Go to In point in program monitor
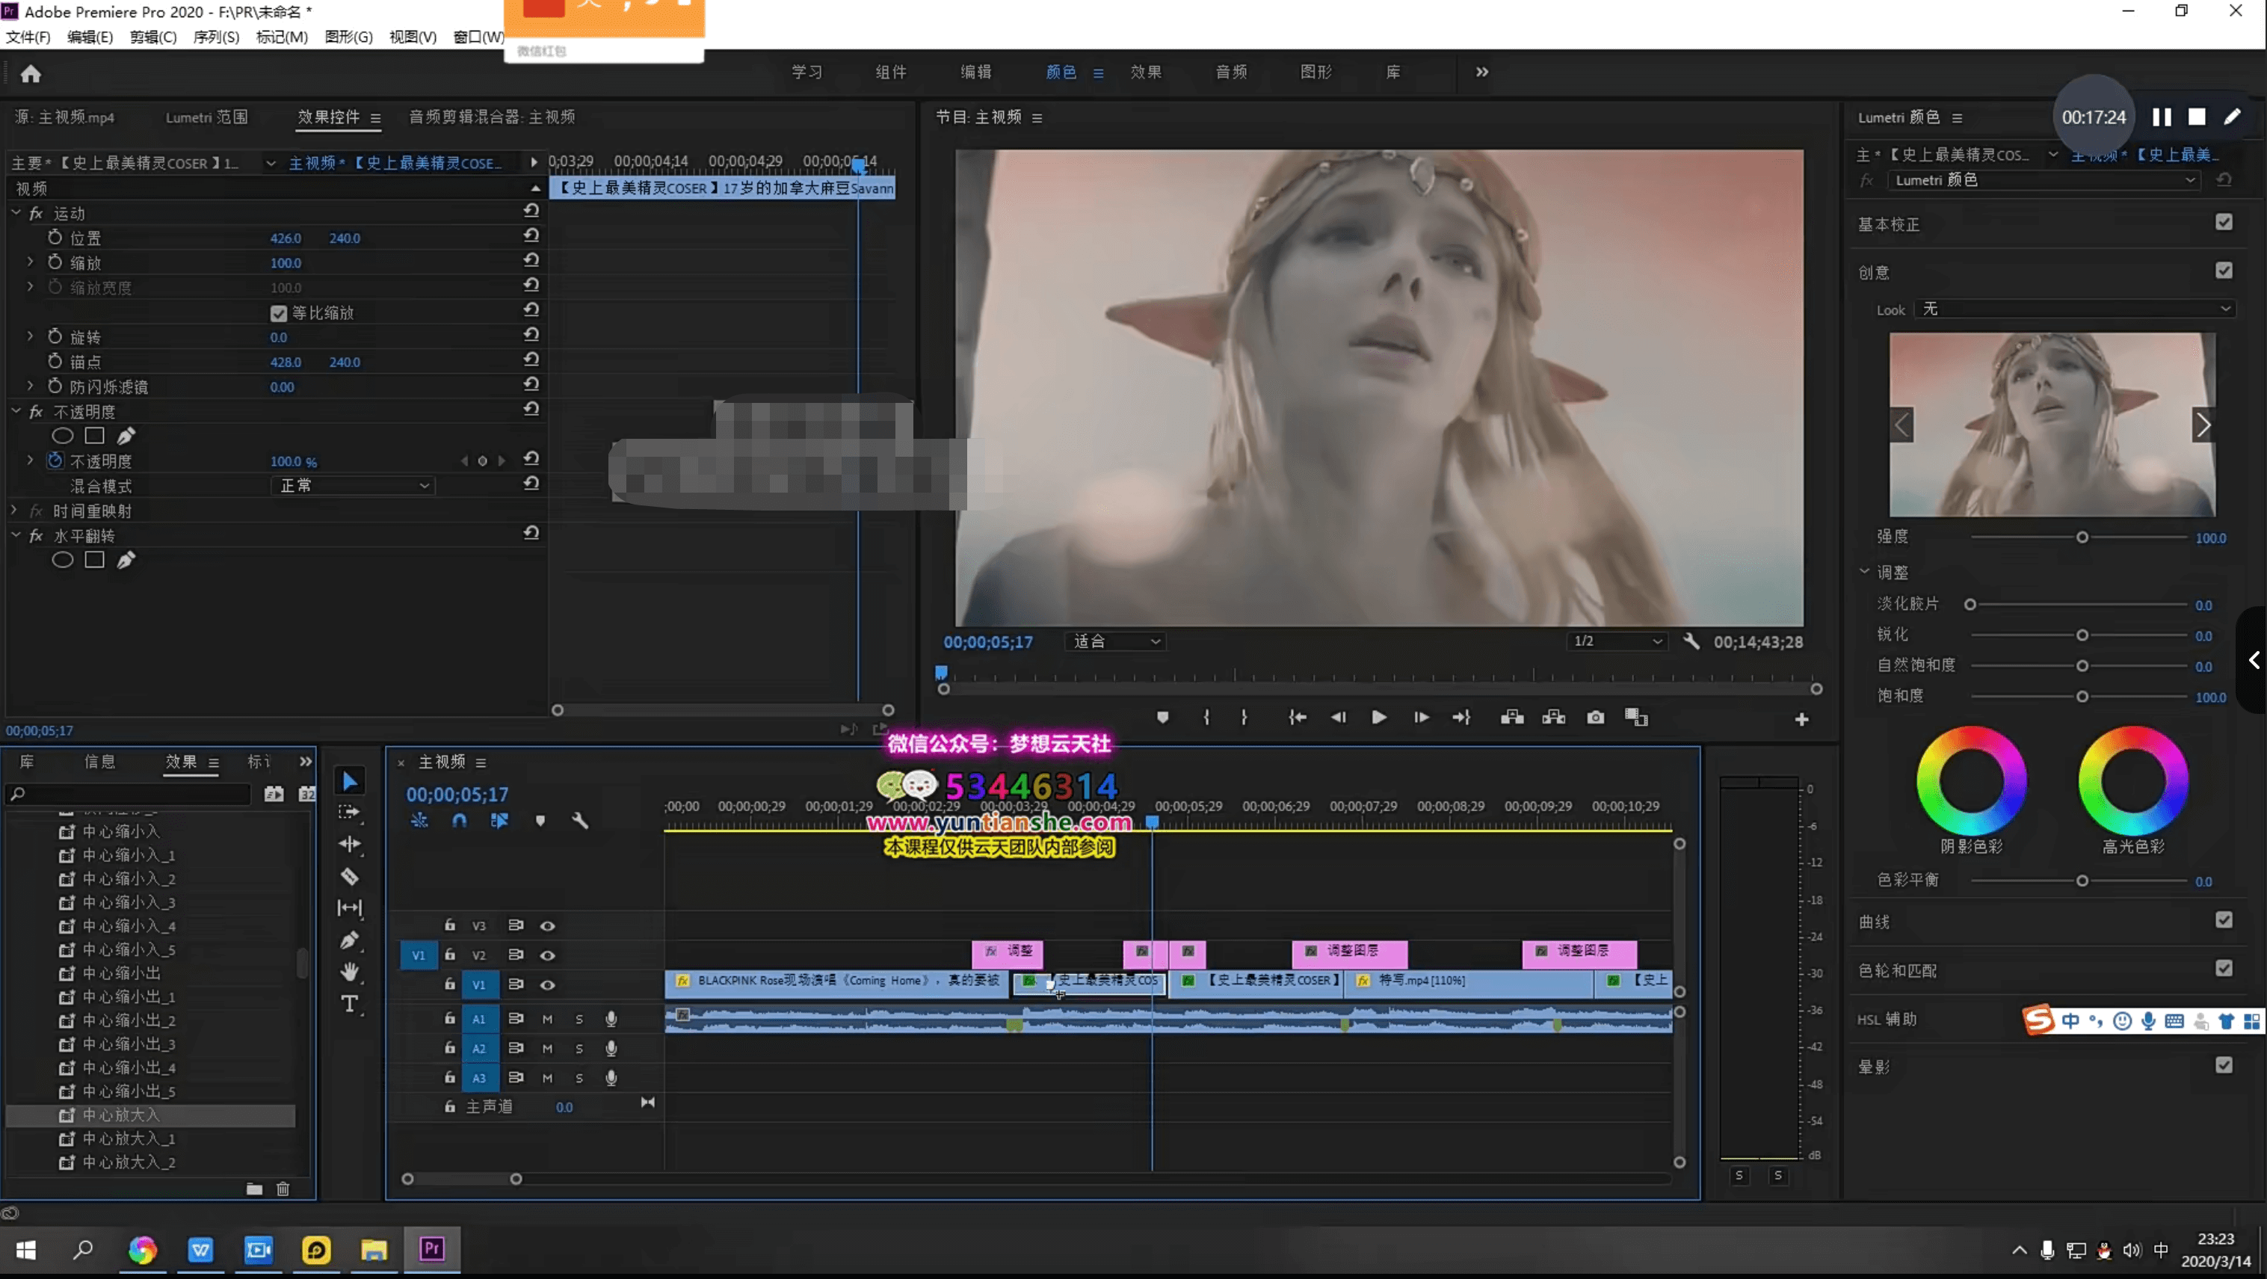Image resolution: width=2267 pixels, height=1279 pixels. [x=1297, y=718]
